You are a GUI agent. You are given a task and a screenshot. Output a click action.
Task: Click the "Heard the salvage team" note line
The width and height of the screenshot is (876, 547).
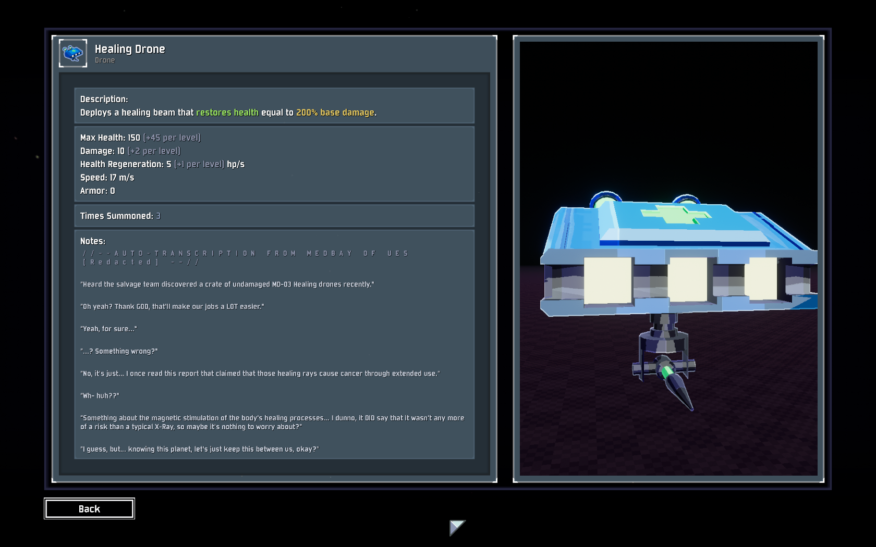point(227,284)
